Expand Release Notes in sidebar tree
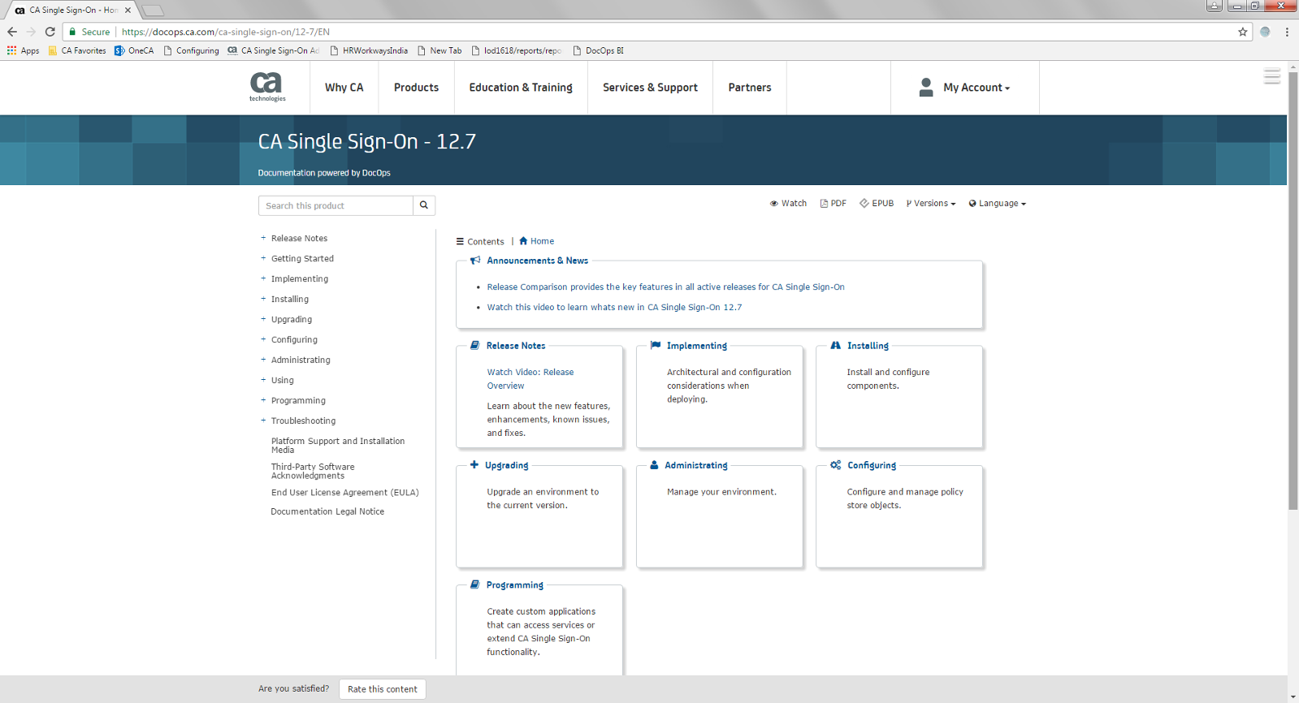Viewport: 1299px width, 703px height. click(x=263, y=238)
